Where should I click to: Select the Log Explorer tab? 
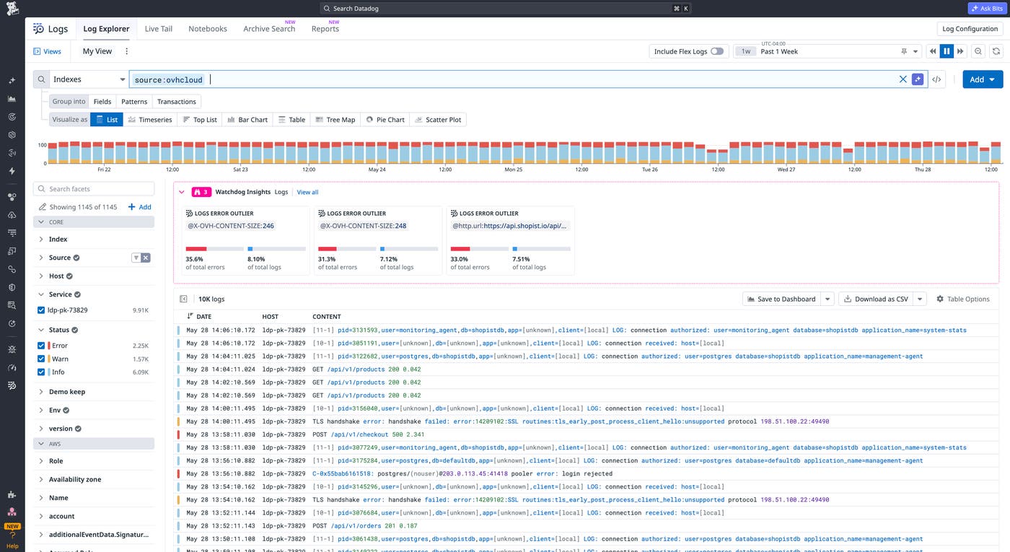coord(106,29)
